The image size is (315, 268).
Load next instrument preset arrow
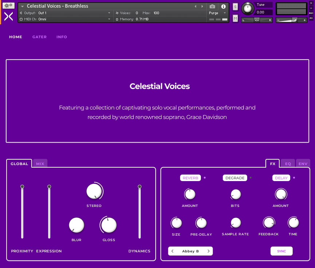point(202,7)
